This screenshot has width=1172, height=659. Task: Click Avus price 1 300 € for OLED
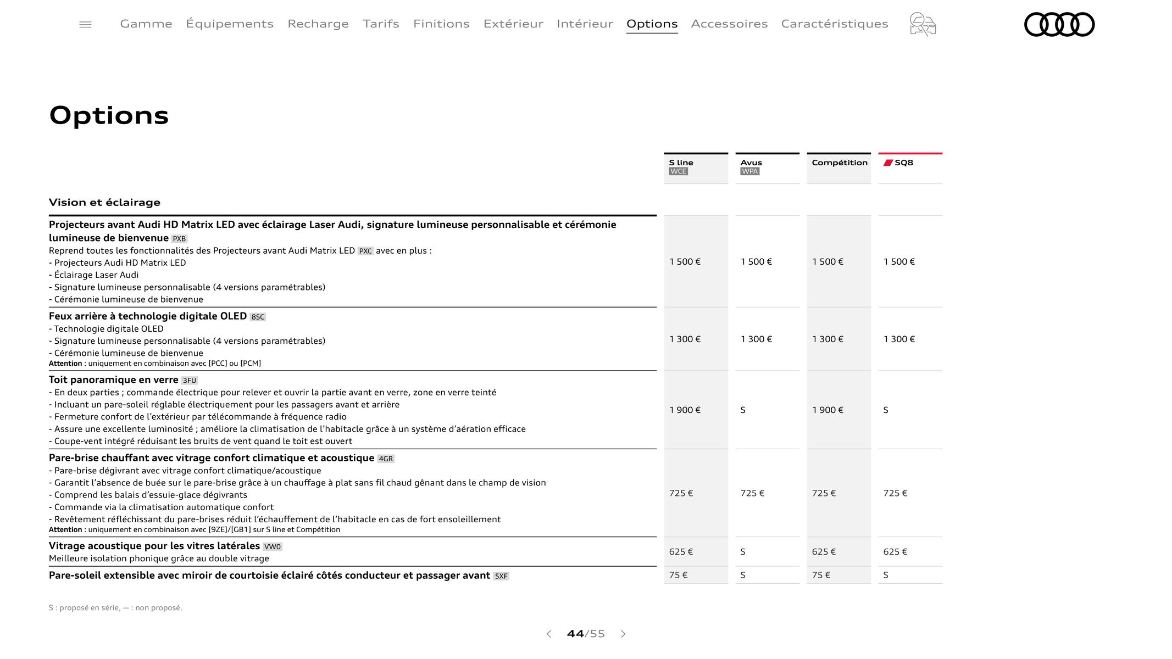click(757, 339)
